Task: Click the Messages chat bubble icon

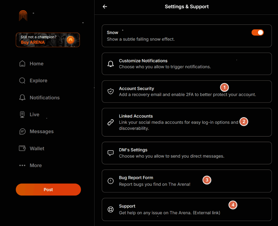Action: click(22, 131)
